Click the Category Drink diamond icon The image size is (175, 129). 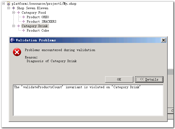[19, 26]
